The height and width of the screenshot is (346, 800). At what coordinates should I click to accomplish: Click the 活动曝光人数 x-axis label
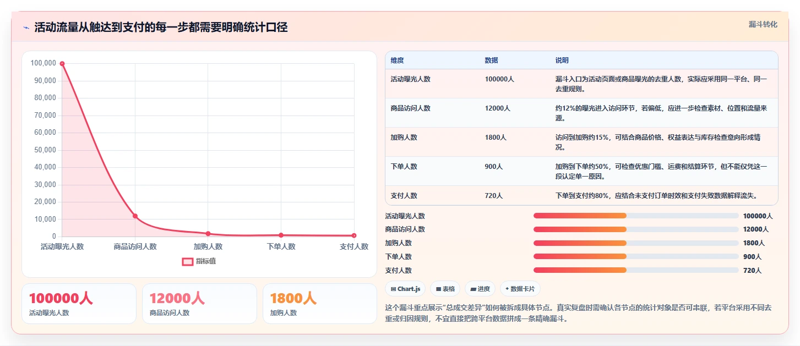(x=62, y=246)
